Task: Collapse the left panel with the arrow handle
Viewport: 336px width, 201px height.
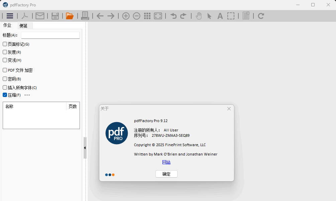Action: (85, 148)
